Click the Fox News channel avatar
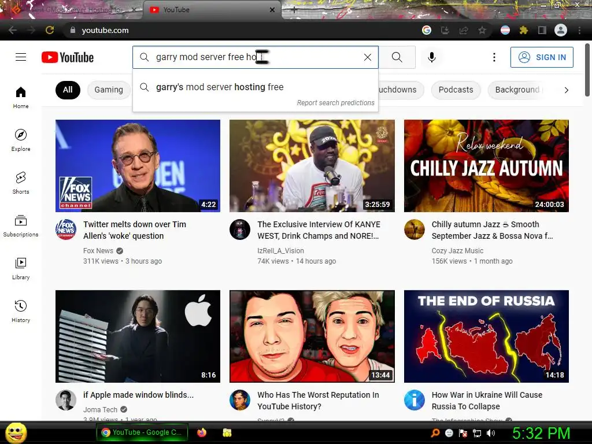This screenshot has height=444, width=592. coord(66,229)
